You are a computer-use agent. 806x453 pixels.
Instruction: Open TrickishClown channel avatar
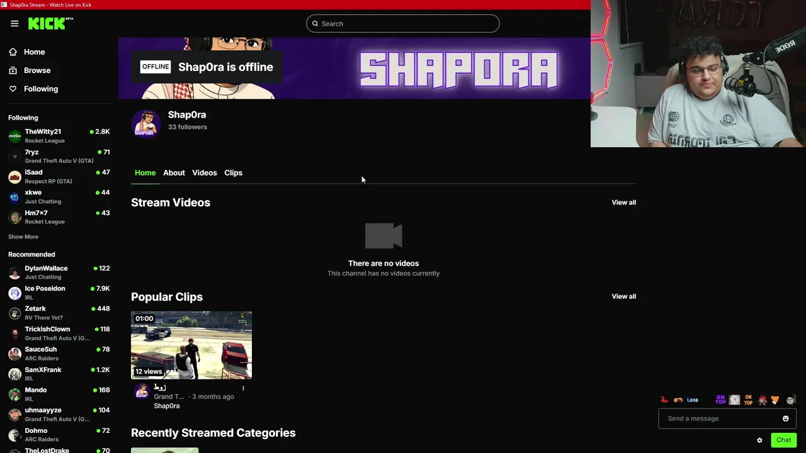(15, 333)
